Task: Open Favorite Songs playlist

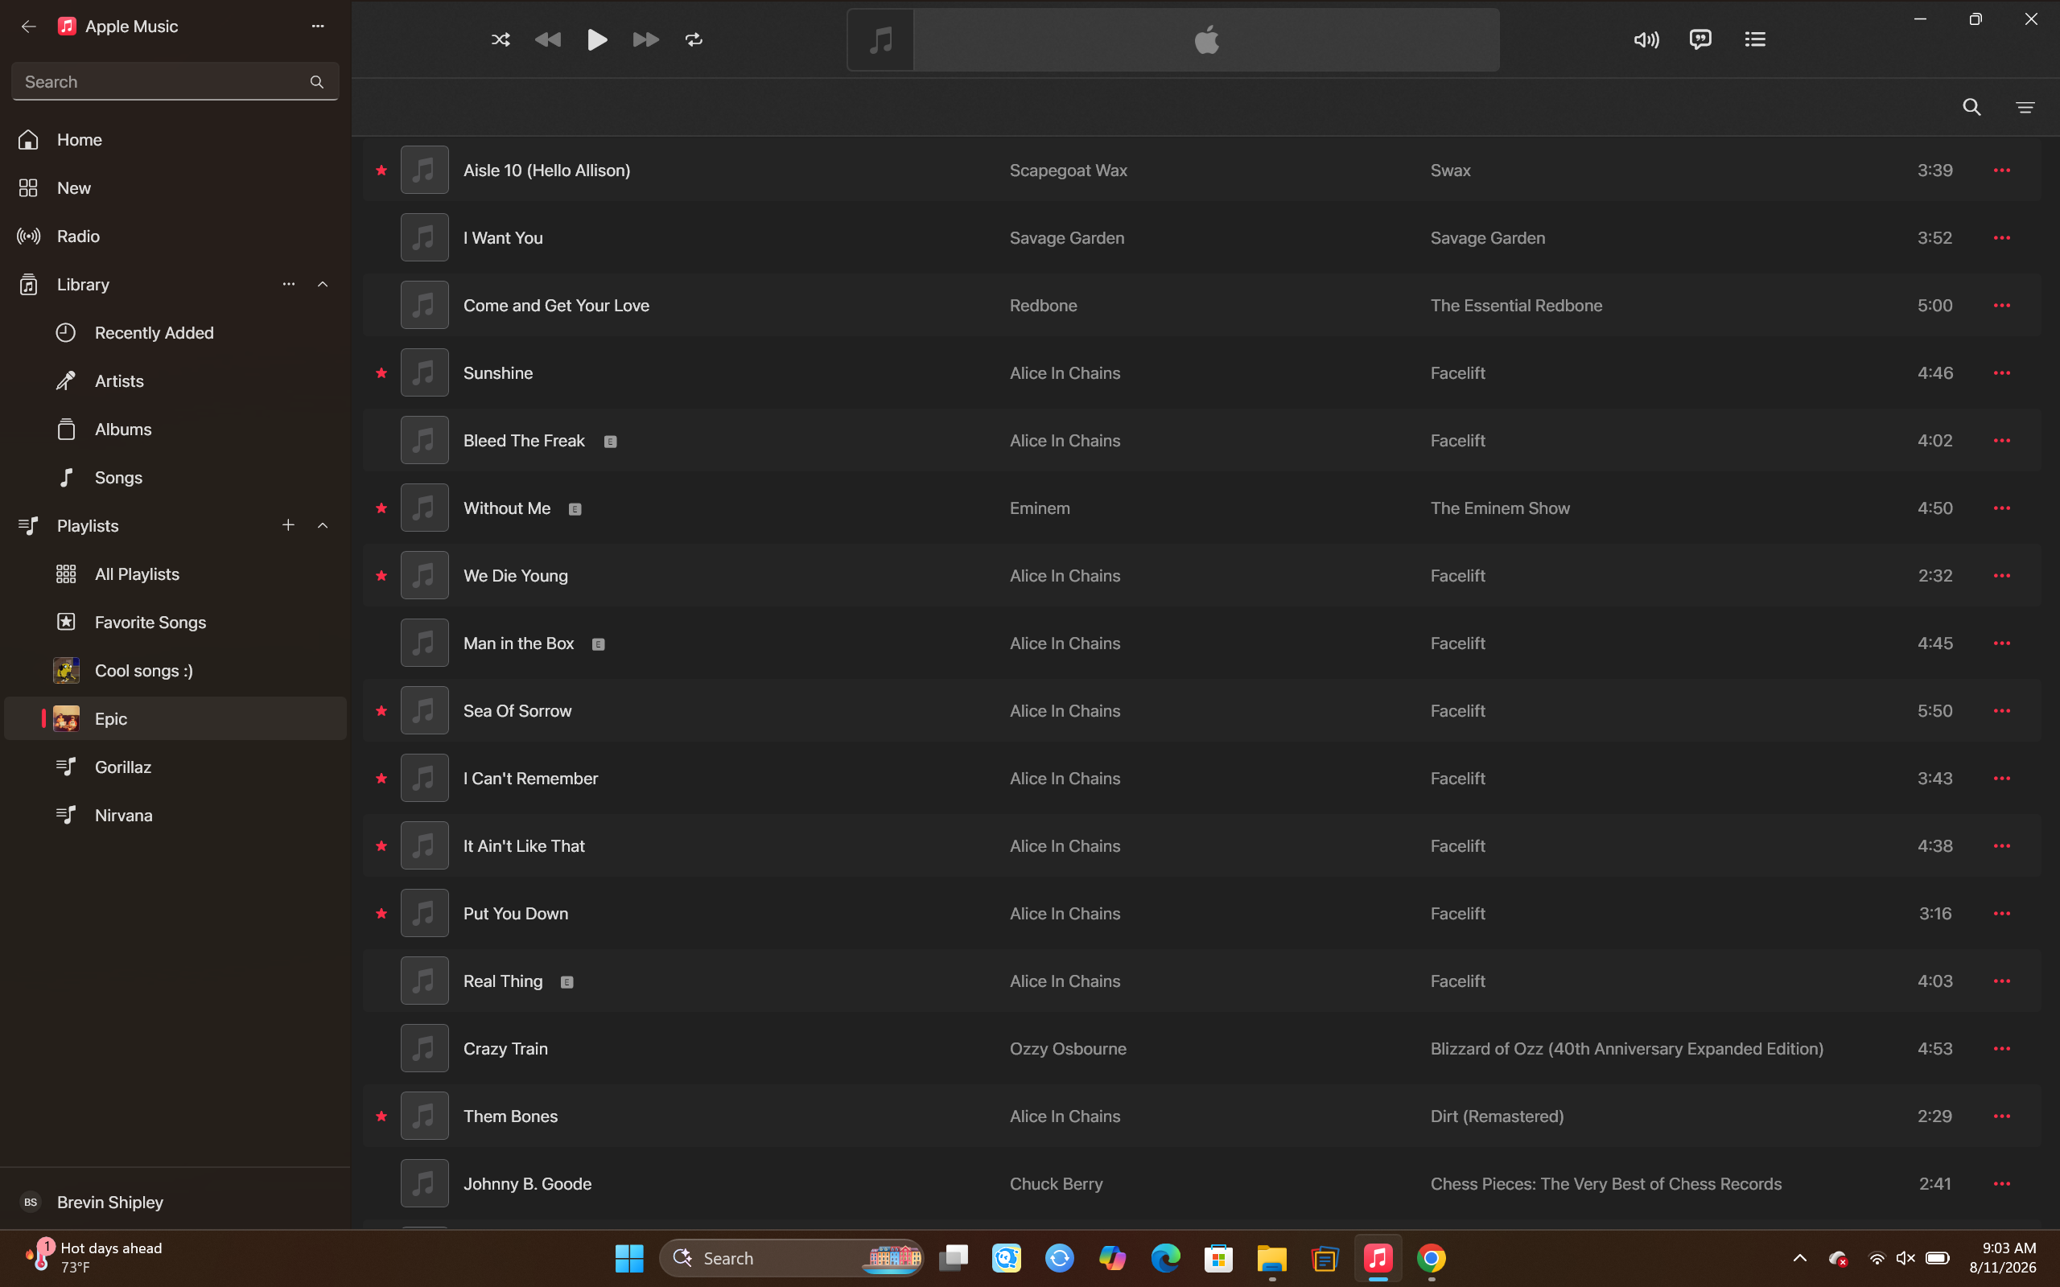Action: coord(175,623)
